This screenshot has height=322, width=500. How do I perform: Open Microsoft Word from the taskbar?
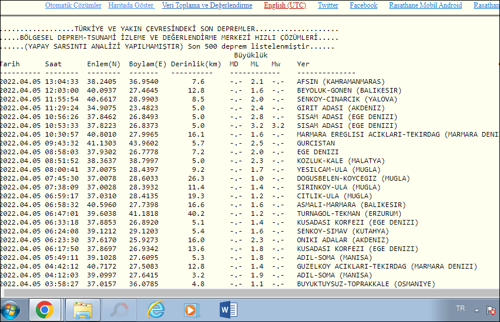[227, 309]
